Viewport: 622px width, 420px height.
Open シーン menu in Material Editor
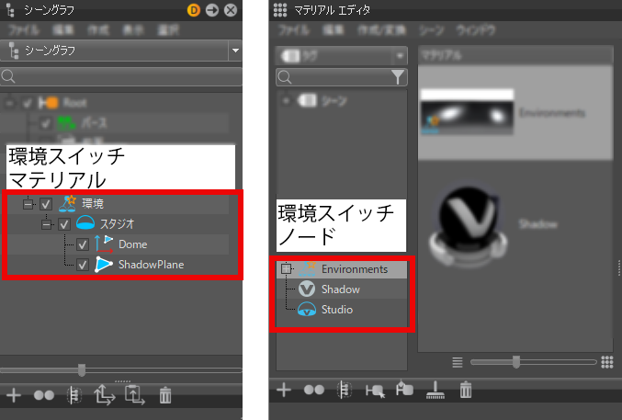click(x=431, y=30)
